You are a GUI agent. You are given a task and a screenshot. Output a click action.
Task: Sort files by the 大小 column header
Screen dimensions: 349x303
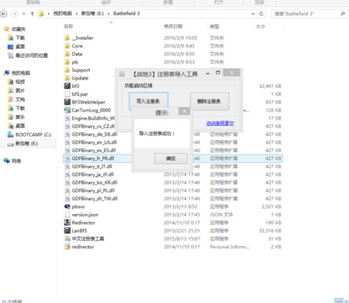(261, 26)
